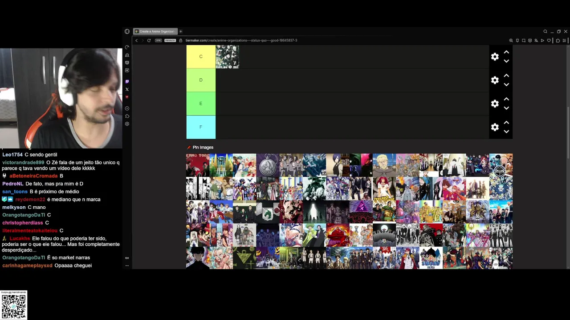Reload the tiermaker page

(x=149, y=40)
